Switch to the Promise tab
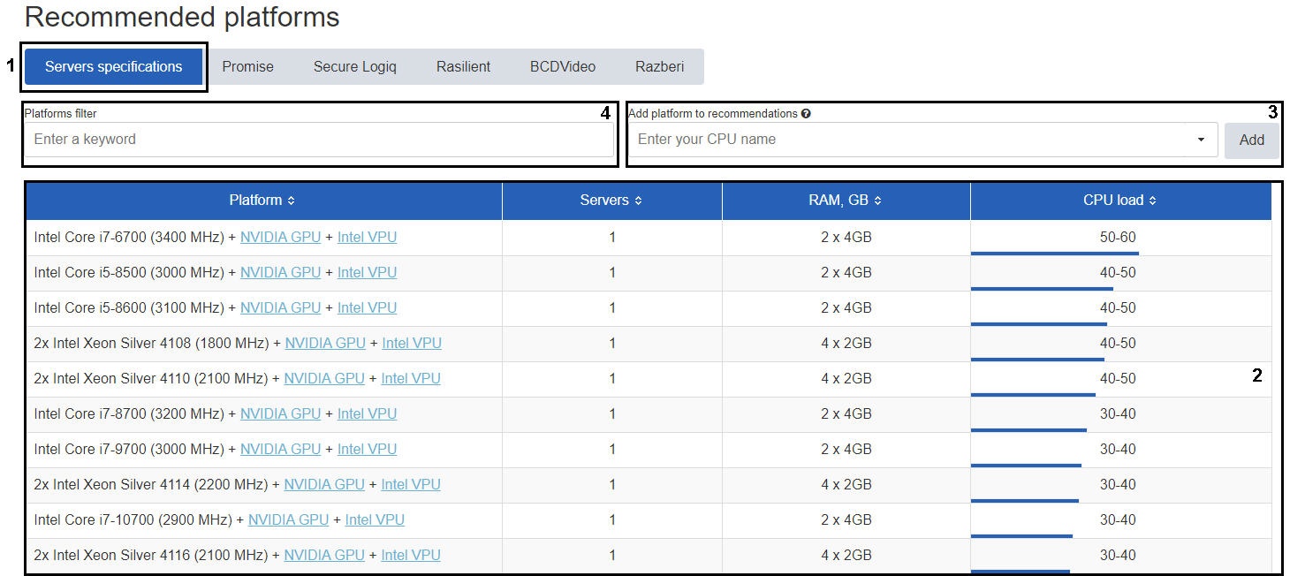 [x=247, y=67]
